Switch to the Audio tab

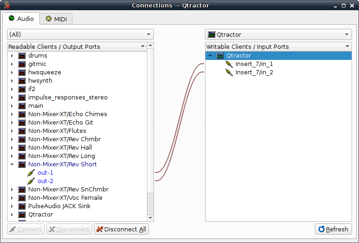point(21,19)
